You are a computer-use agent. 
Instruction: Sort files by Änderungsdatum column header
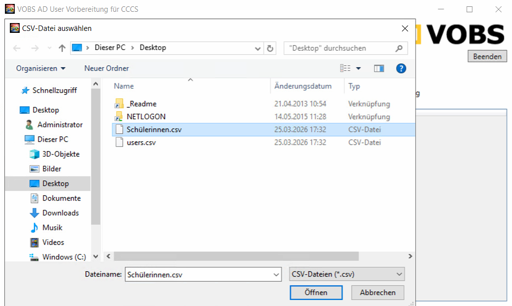(x=303, y=86)
